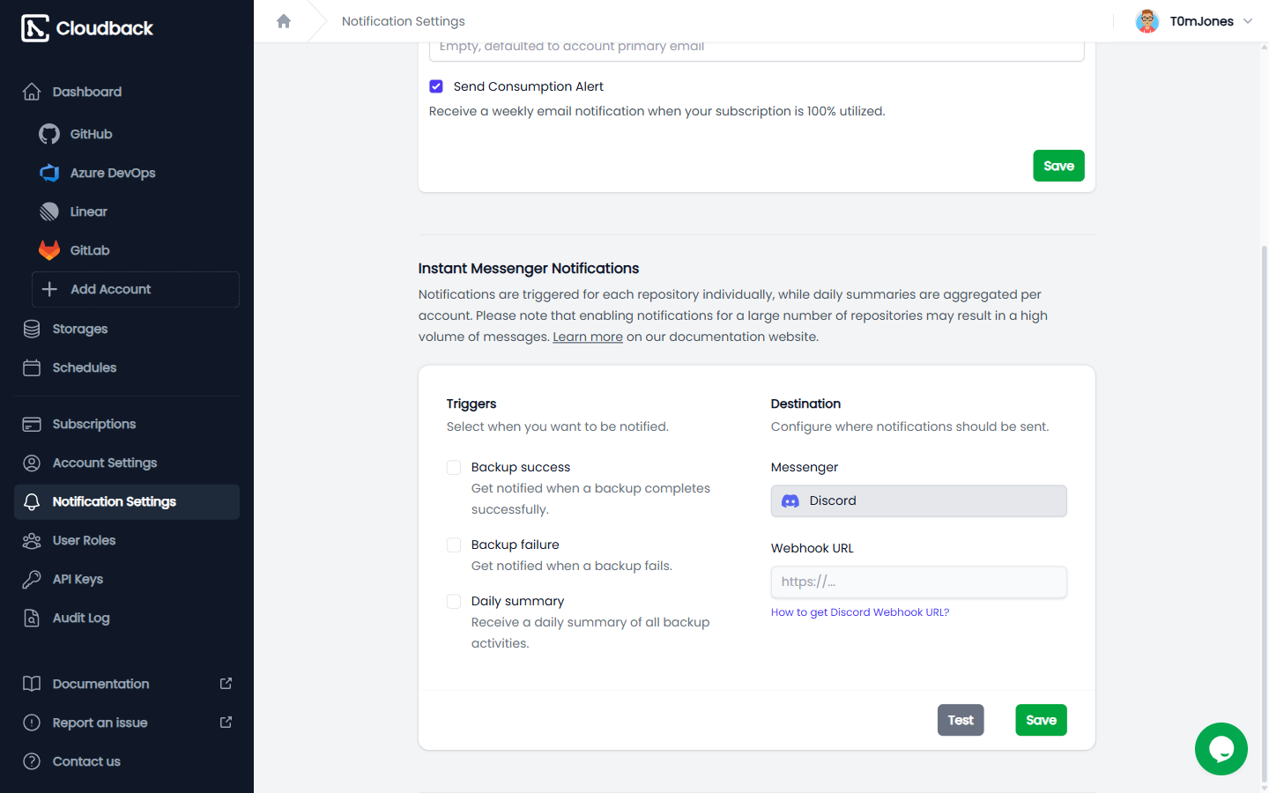
Task: Click the Schedules calendar icon
Action: click(x=32, y=367)
